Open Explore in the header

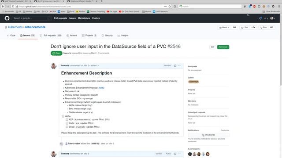click(x=96, y=18)
